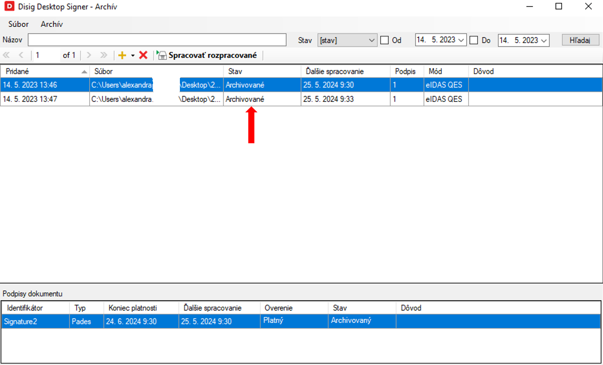Enable the Od date checkbox
603x365 pixels.
pos(385,40)
